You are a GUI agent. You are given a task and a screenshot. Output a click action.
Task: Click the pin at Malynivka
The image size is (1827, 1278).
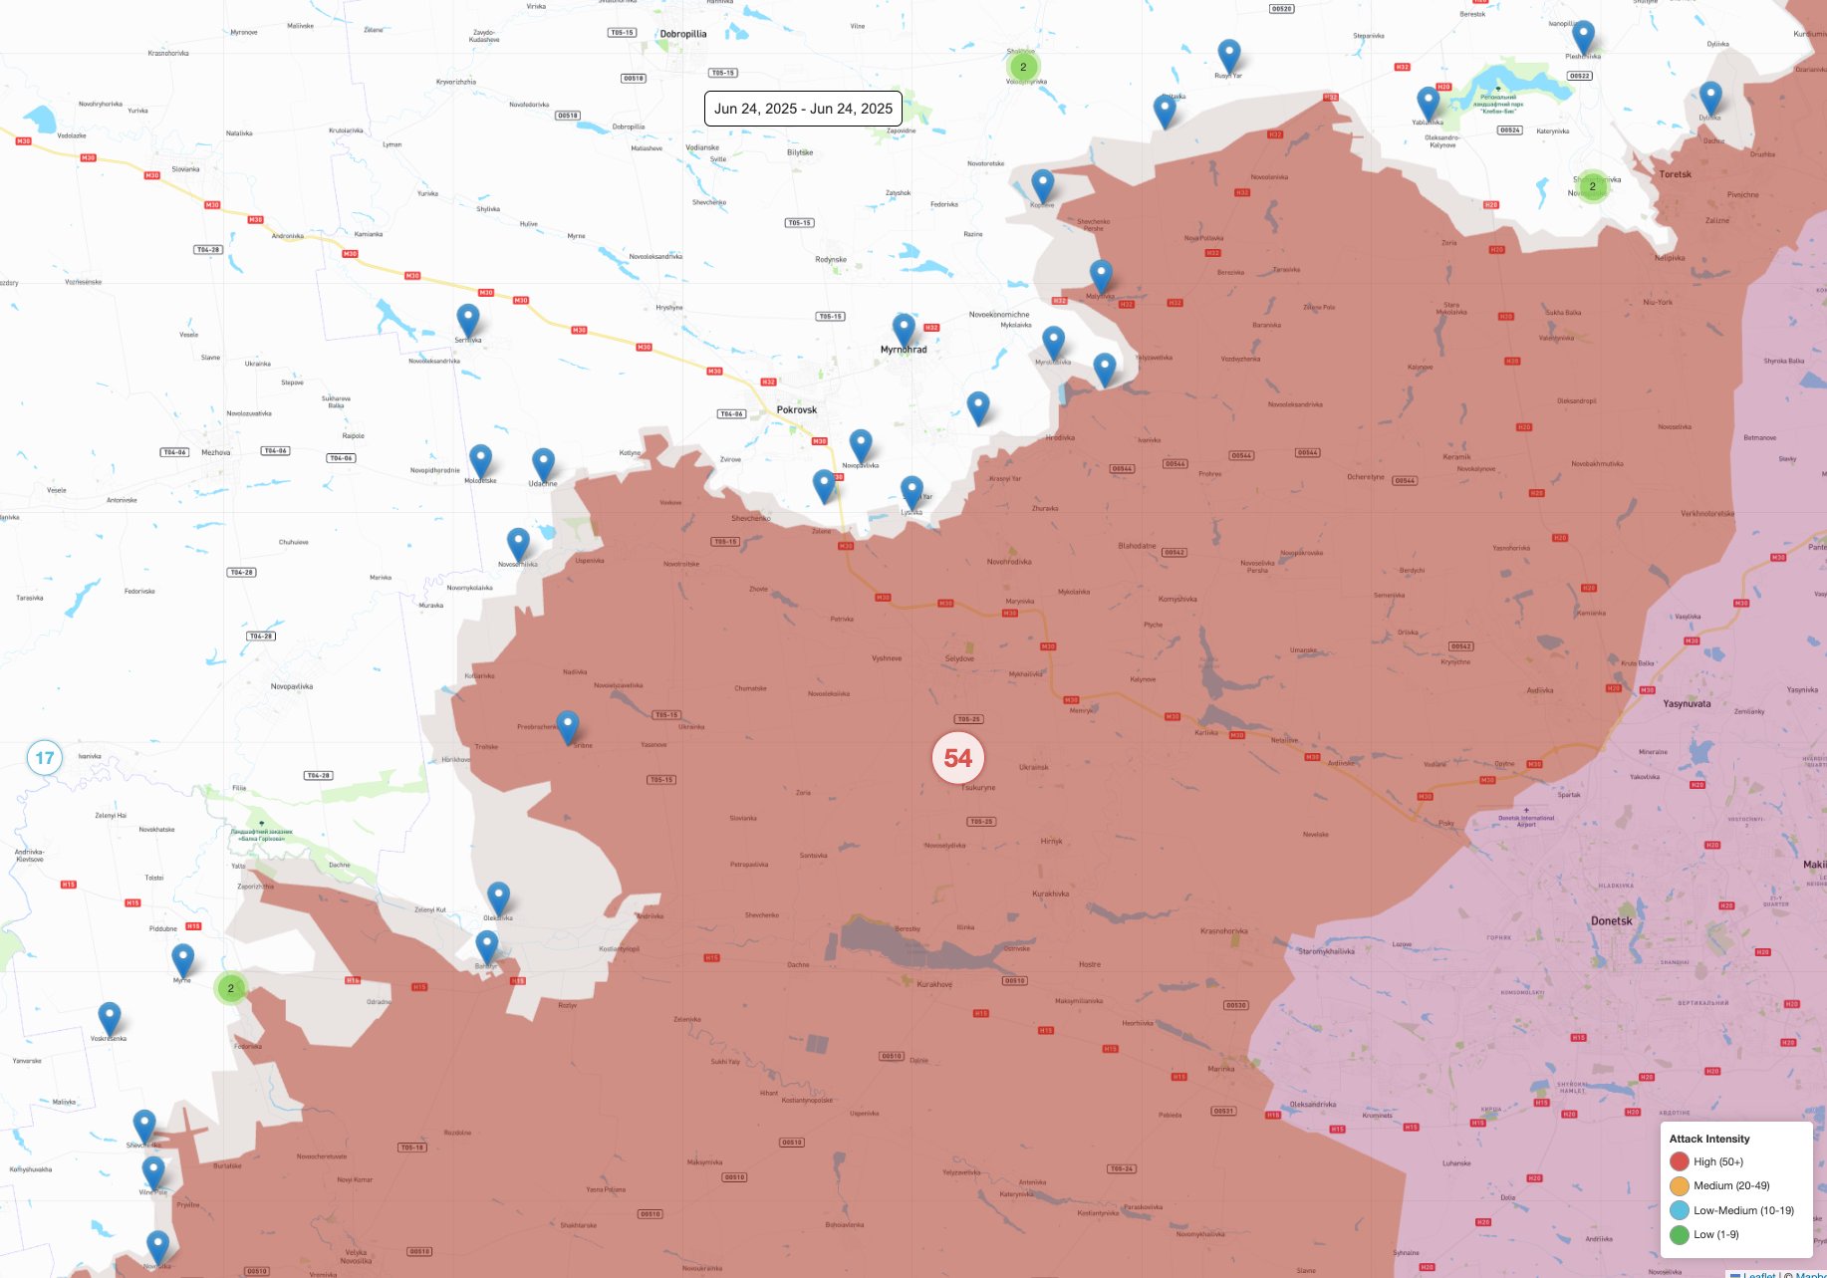[x=1101, y=277]
